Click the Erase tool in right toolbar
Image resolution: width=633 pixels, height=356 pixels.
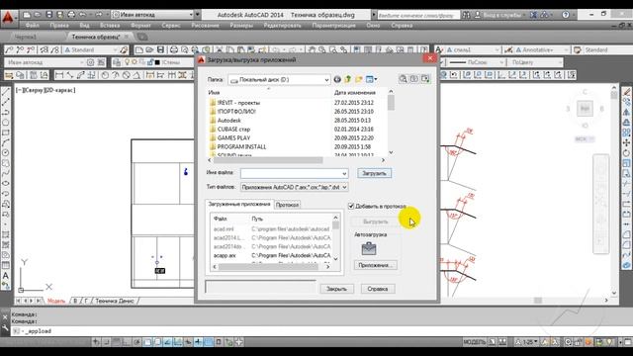coord(626,92)
